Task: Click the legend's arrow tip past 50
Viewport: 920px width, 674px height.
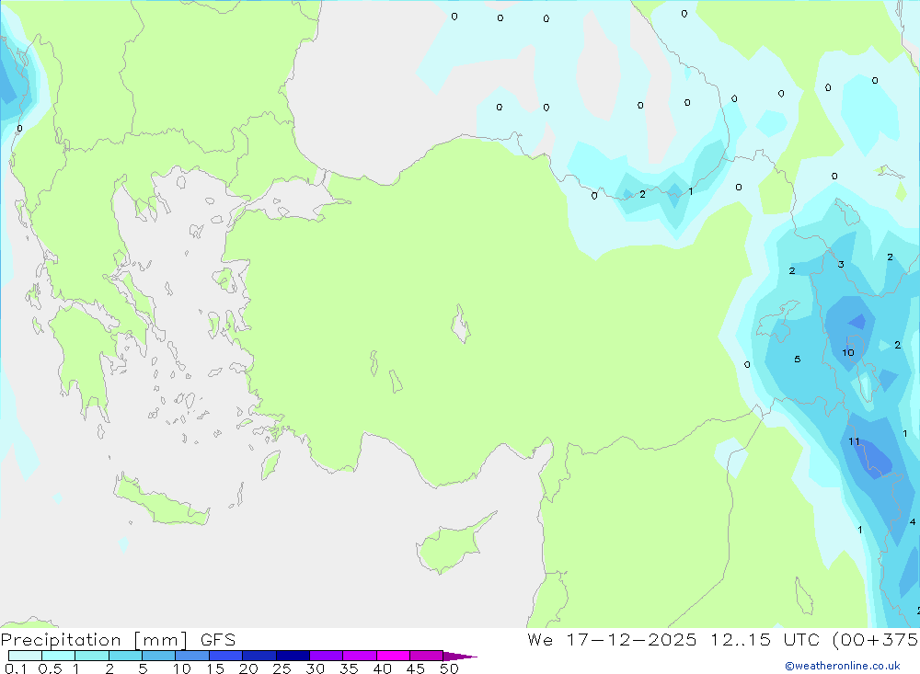Action: click(x=465, y=657)
